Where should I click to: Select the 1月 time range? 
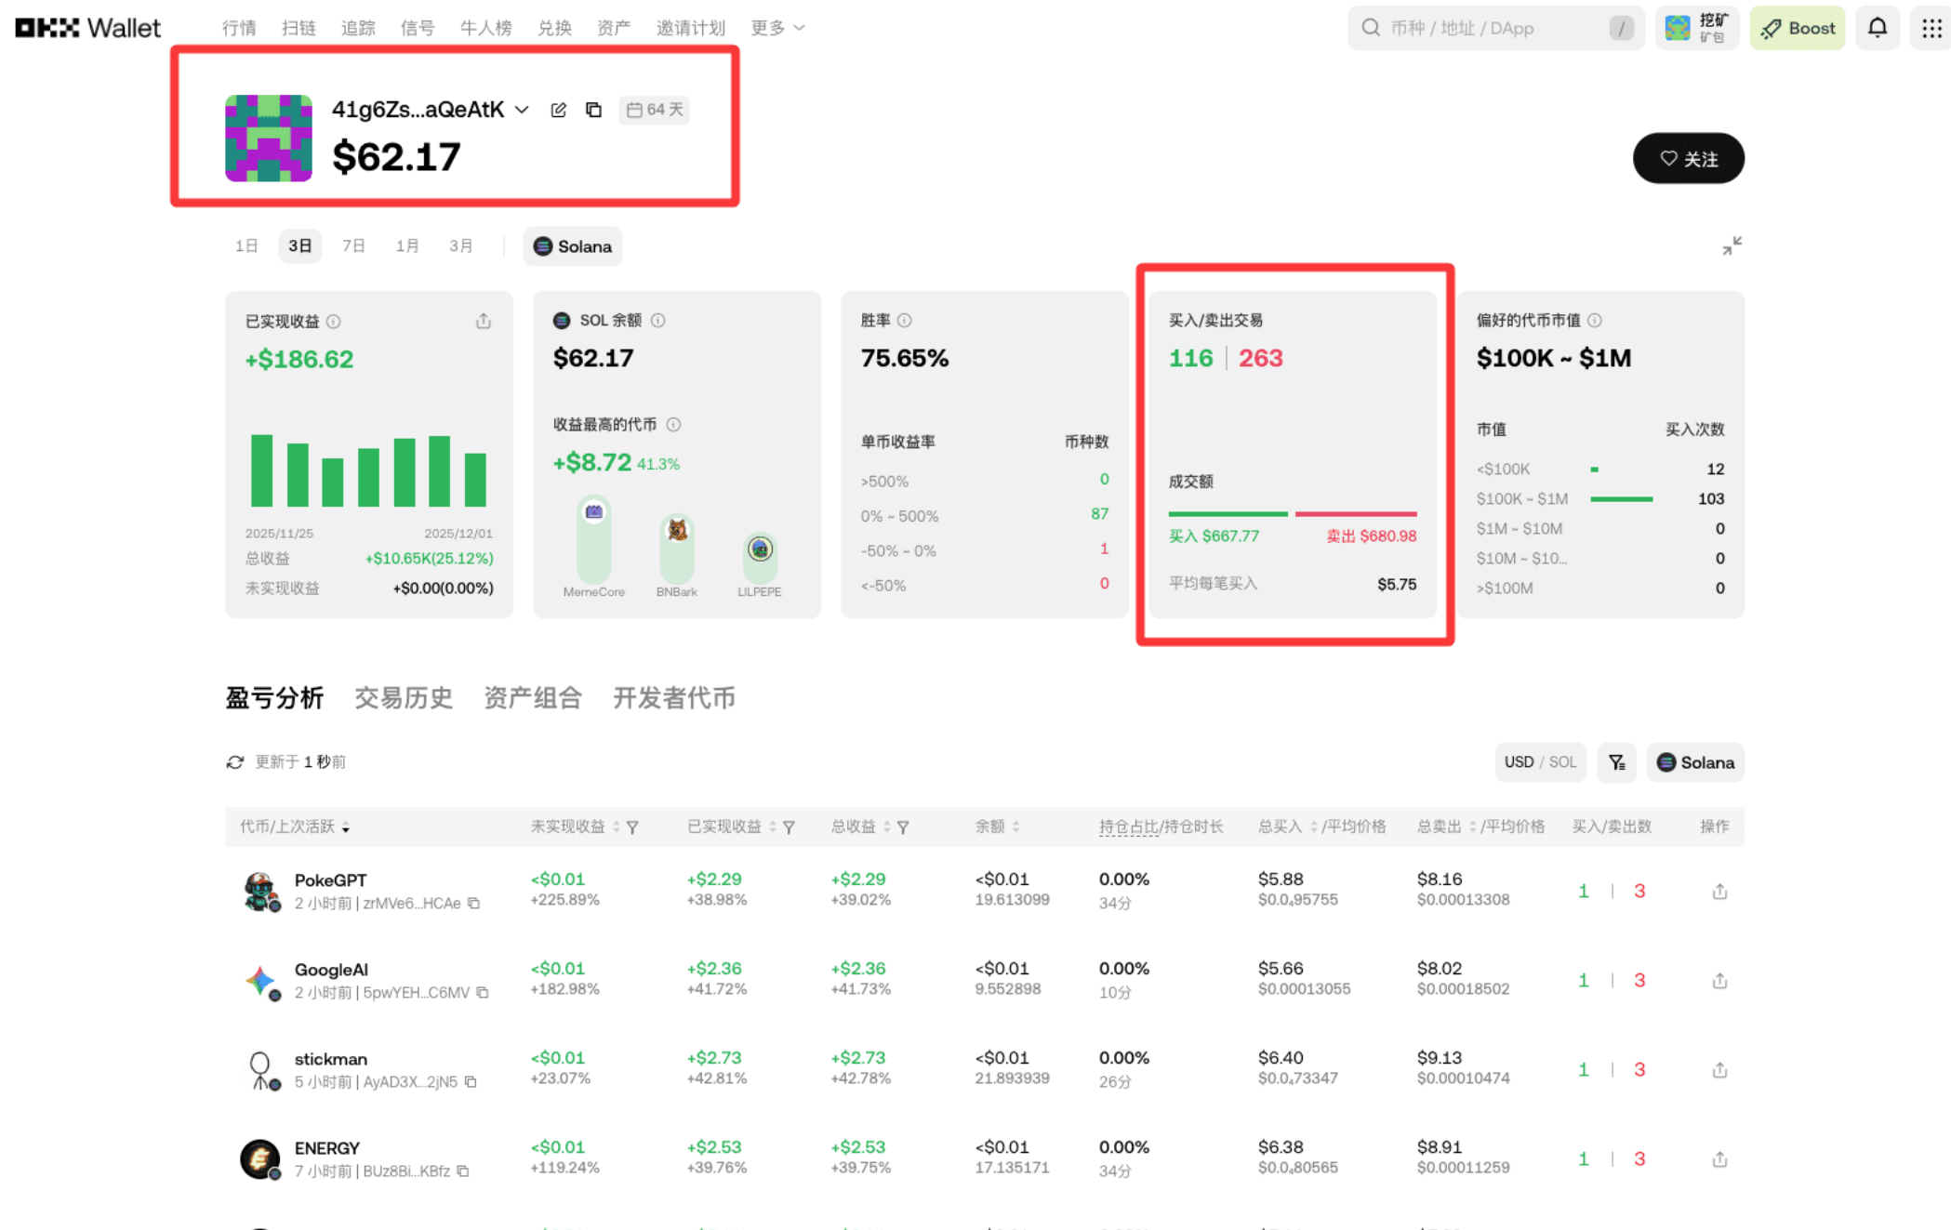point(407,246)
